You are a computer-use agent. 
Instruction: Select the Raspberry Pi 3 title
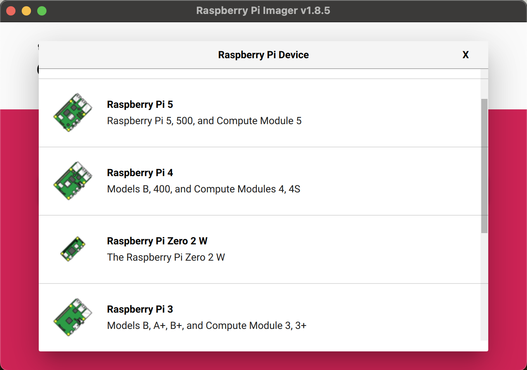coord(140,309)
